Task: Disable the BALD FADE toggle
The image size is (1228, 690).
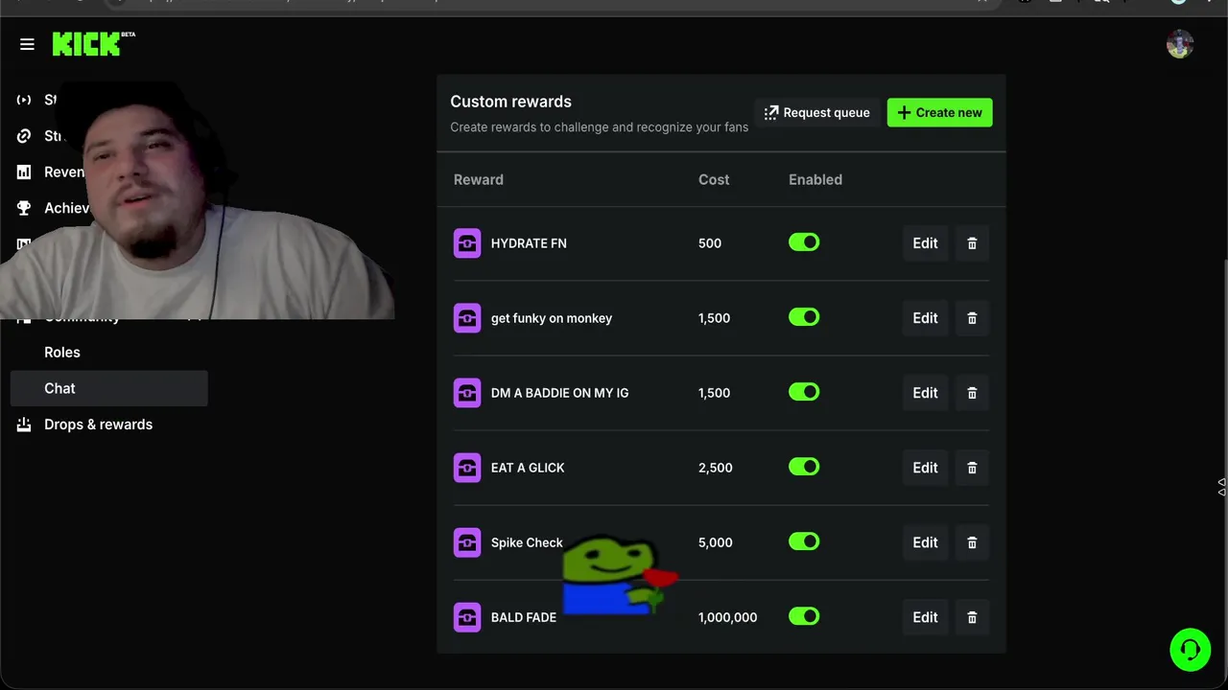Action: [x=804, y=616]
